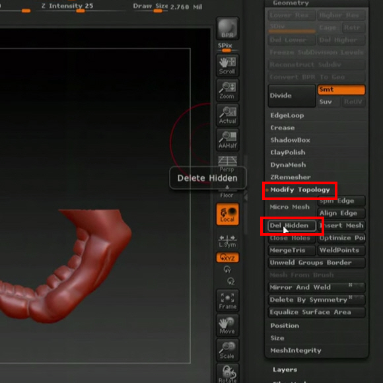This screenshot has height=383, width=383.
Task: Click the BPR render button
Action: click(227, 28)
